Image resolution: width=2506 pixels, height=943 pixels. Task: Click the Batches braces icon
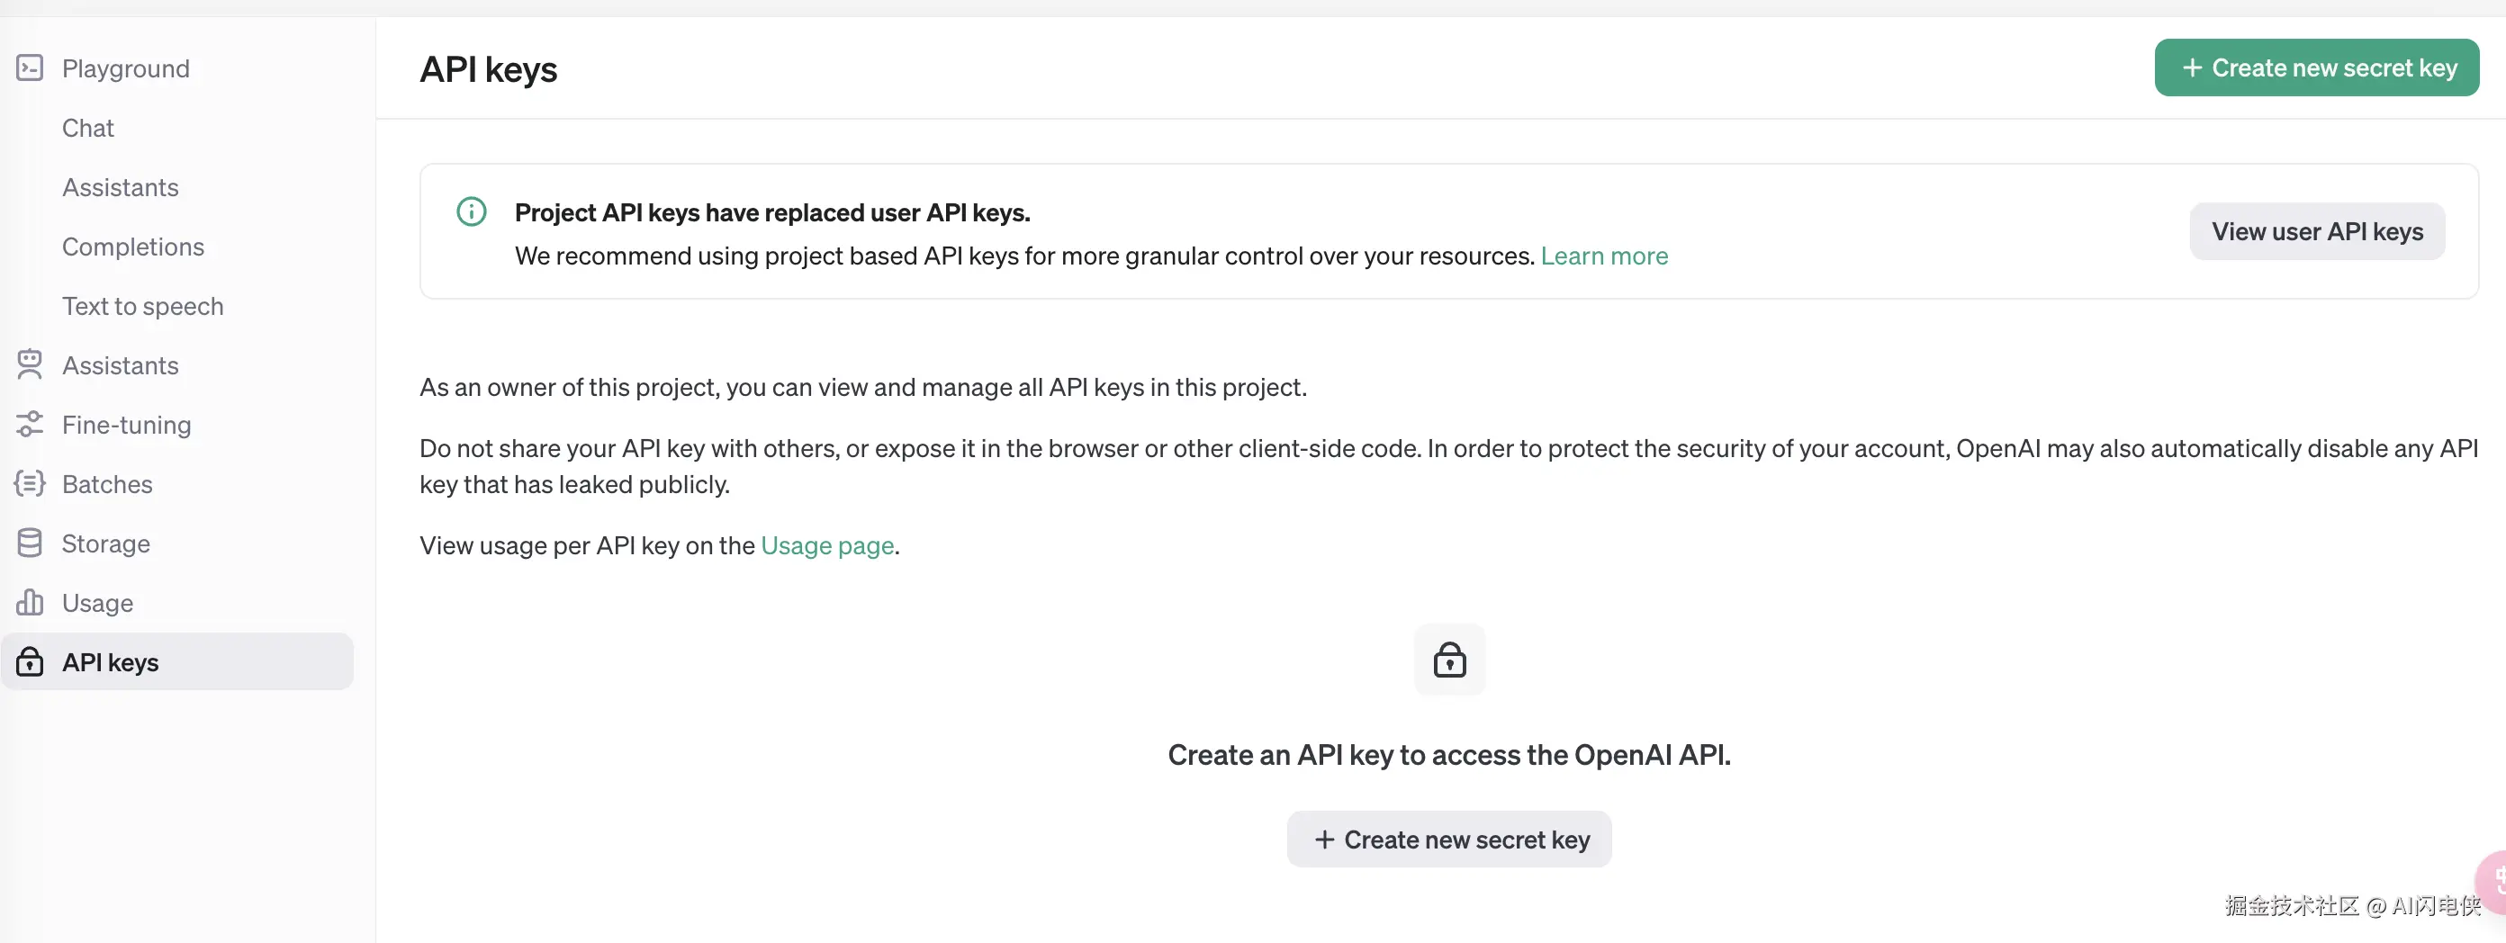coord(31,483)
